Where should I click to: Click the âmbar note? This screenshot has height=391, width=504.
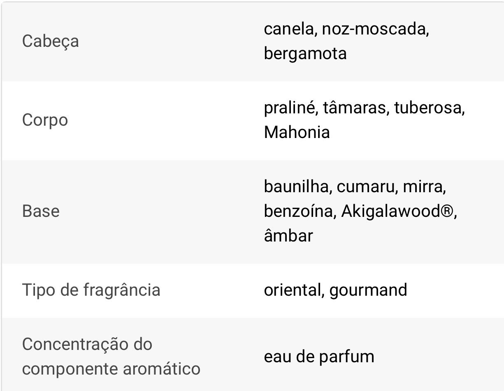[288, 236]
